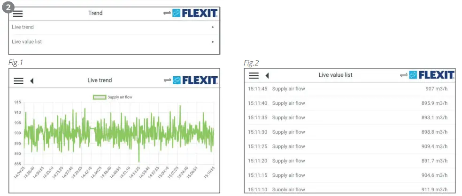Image resolution: width=462 pixels, height=196 pixels.
Task: Click Flexit logo in Live value list panel
Action: tap(431, 75)
